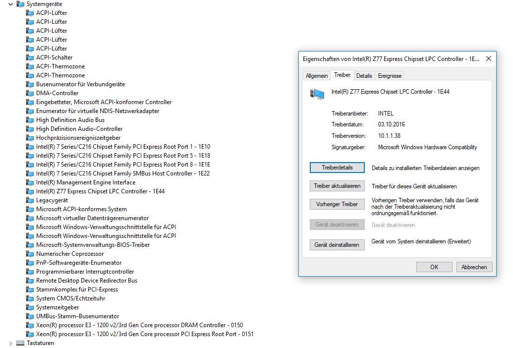This screenshot has height=348, width=513.
Task: Click the Hochpräzisionsereigniszeitgeber icon
Action: (30, 138)
